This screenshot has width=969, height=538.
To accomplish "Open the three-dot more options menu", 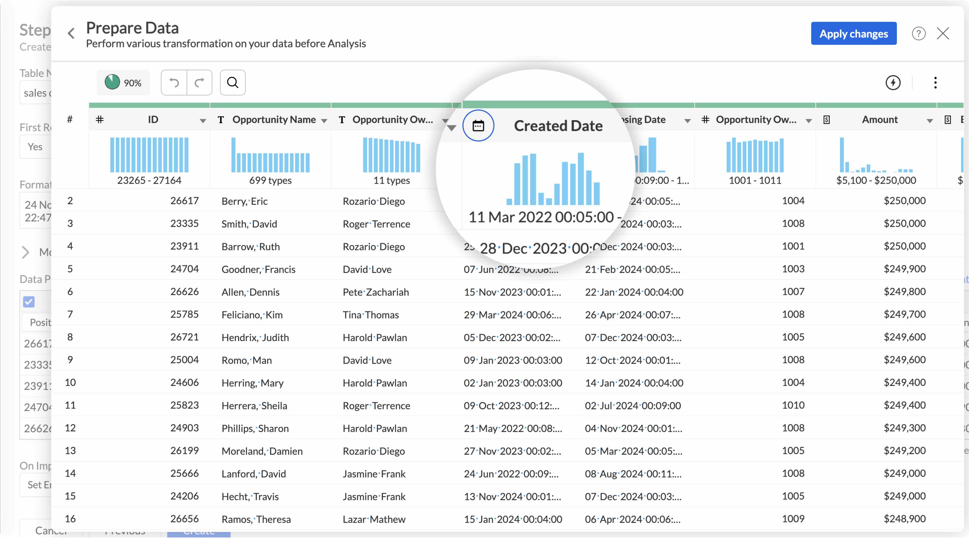I will point(935,82).
